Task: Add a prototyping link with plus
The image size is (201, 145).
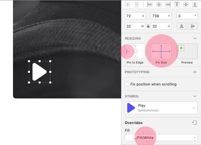Action: click(x=195, y=72)
